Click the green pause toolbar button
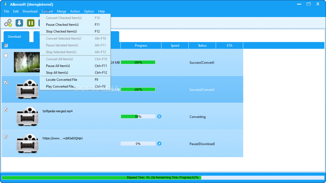Viewport: 326px width, 183px height. 31,23
